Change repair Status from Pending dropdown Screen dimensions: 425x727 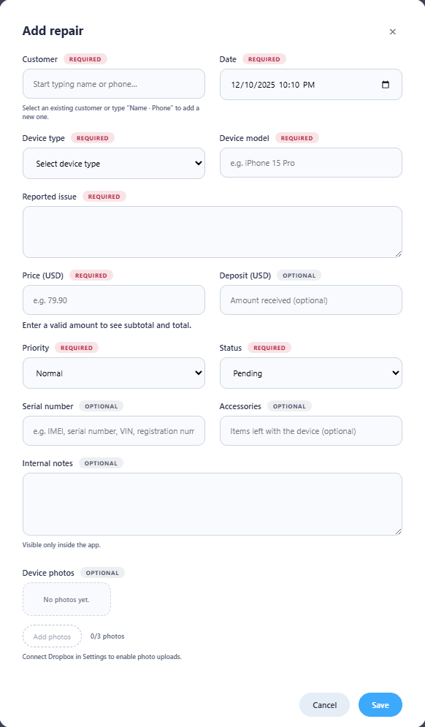pyautogui.click(x=310, y=373)
